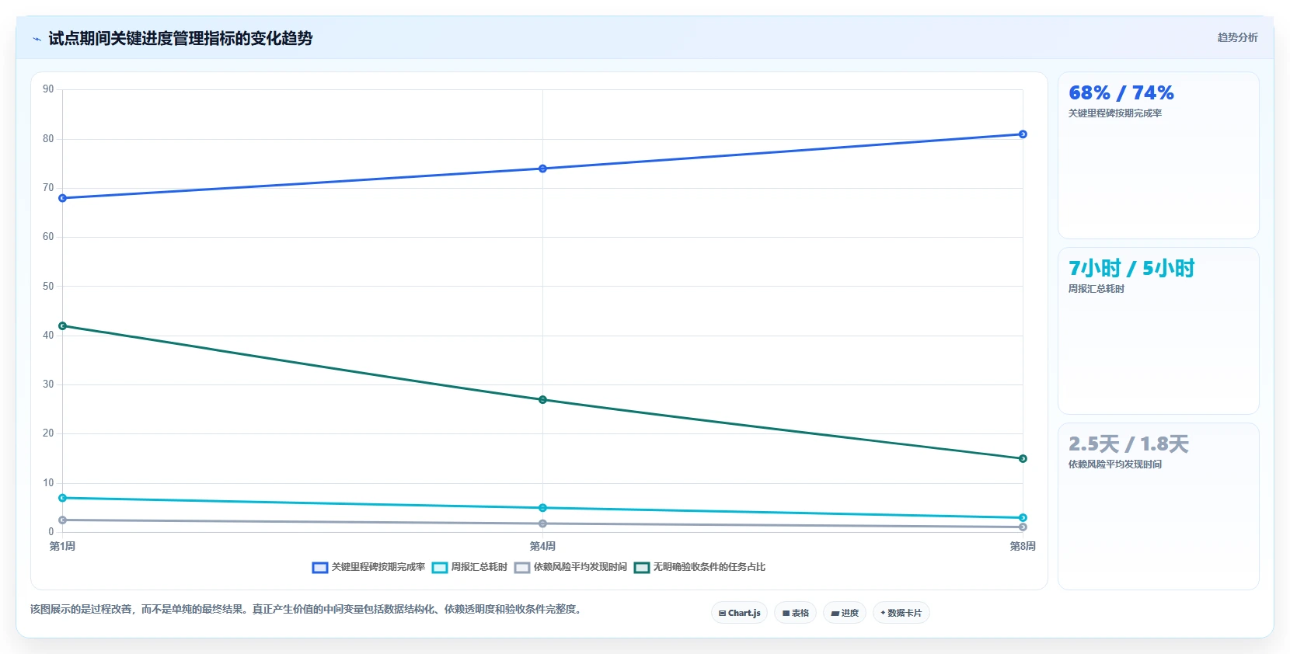Click the 68% / 74% metric card
The height and width of the screenshot is (654, 1290).
click(1158, 155)
